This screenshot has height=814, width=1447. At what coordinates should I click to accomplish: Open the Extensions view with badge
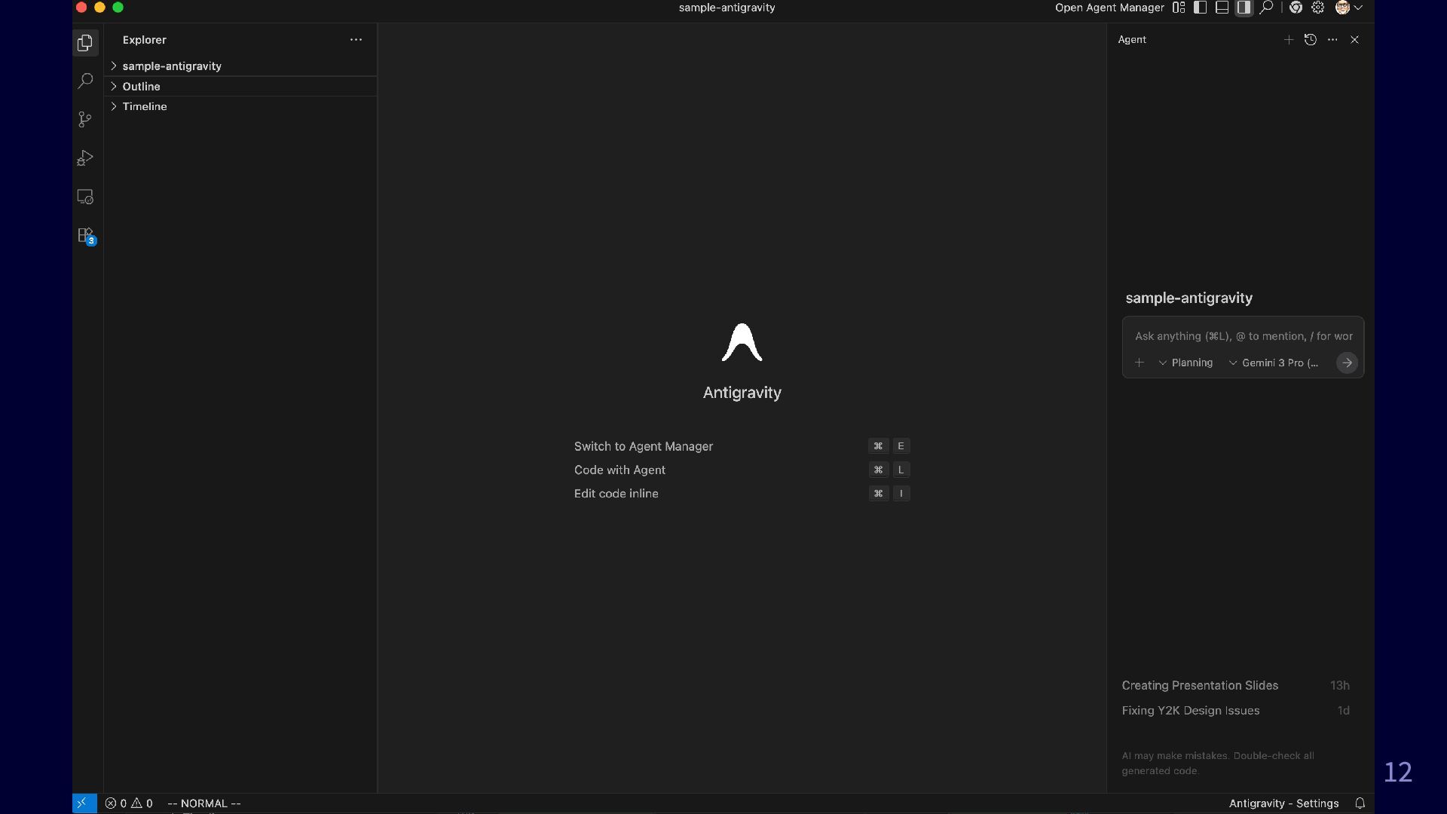click(85, 236)
